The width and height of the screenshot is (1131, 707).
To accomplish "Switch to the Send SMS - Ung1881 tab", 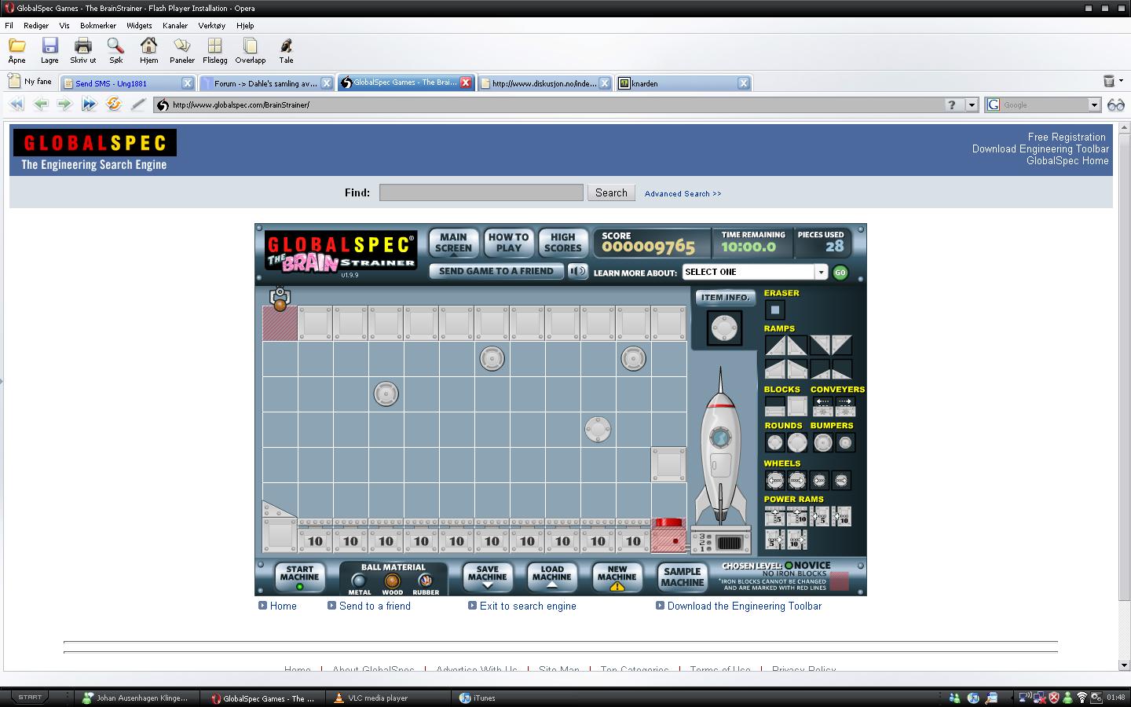I will coord(127,82).
